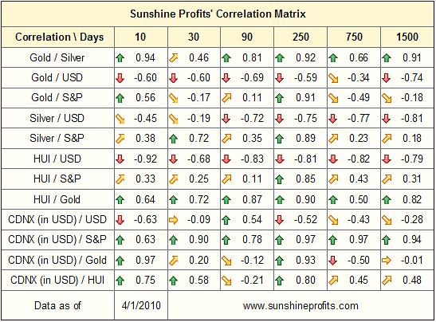This screenshot has width=436, height=322.
Task: Click red down arrow next to -0.92 HUI / USD
Action: (120, 159)
